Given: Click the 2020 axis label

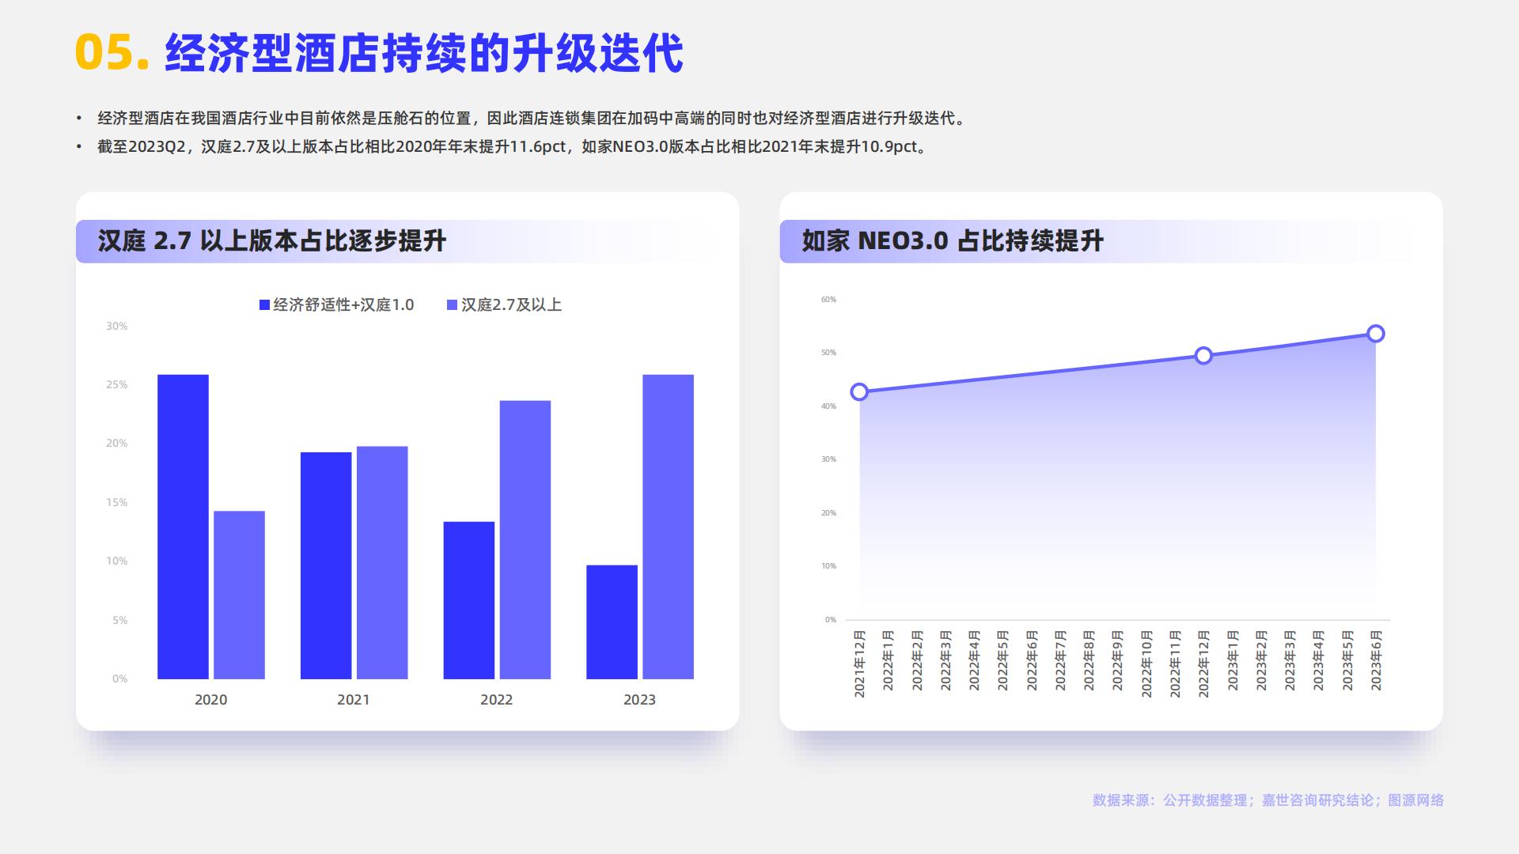Looking at the screenshot, I should [210, 700].
